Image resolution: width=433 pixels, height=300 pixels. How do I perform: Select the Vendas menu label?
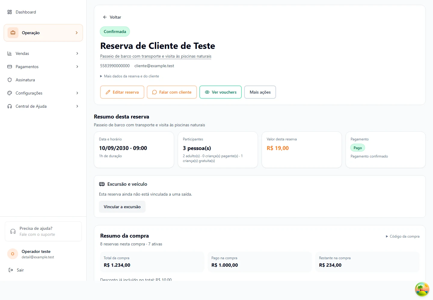(22, 53)
